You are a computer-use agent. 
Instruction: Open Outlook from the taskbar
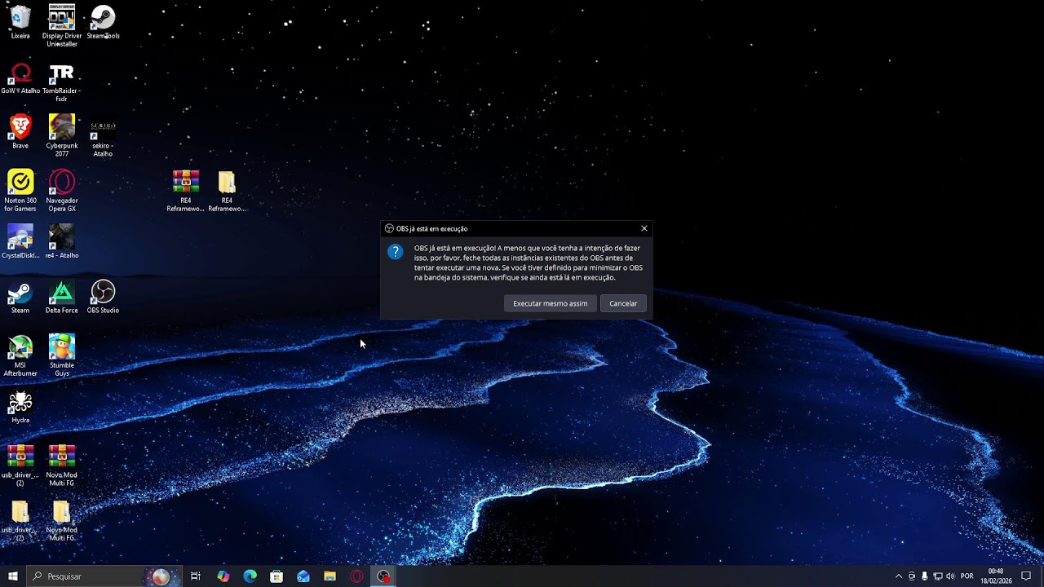point(303,576)
